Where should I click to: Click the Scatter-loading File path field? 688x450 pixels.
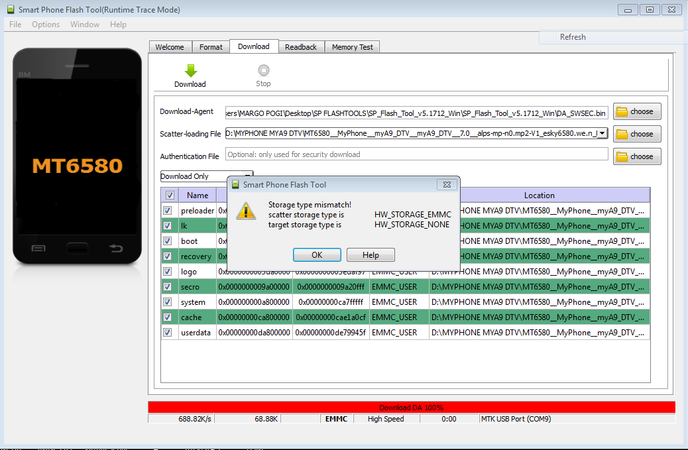tap(412, 133)
